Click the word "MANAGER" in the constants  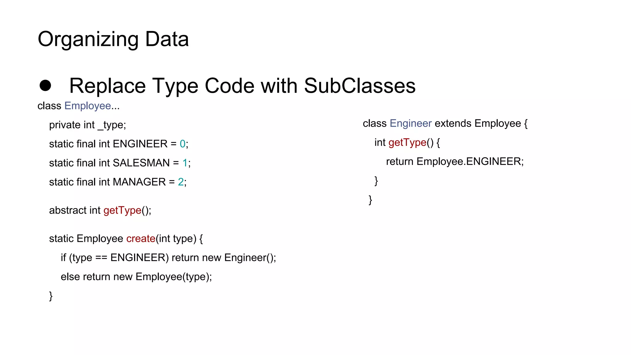point(139,182)
